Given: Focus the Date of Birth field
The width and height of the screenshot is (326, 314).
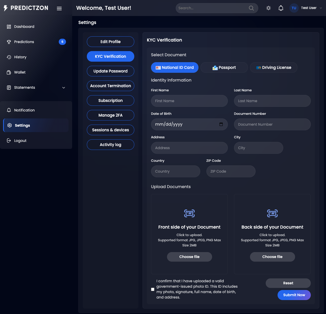Looking at the screenshot, I should [189, 124].
